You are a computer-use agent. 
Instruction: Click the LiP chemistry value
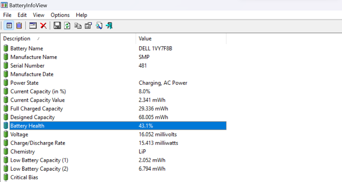(143, 152)
